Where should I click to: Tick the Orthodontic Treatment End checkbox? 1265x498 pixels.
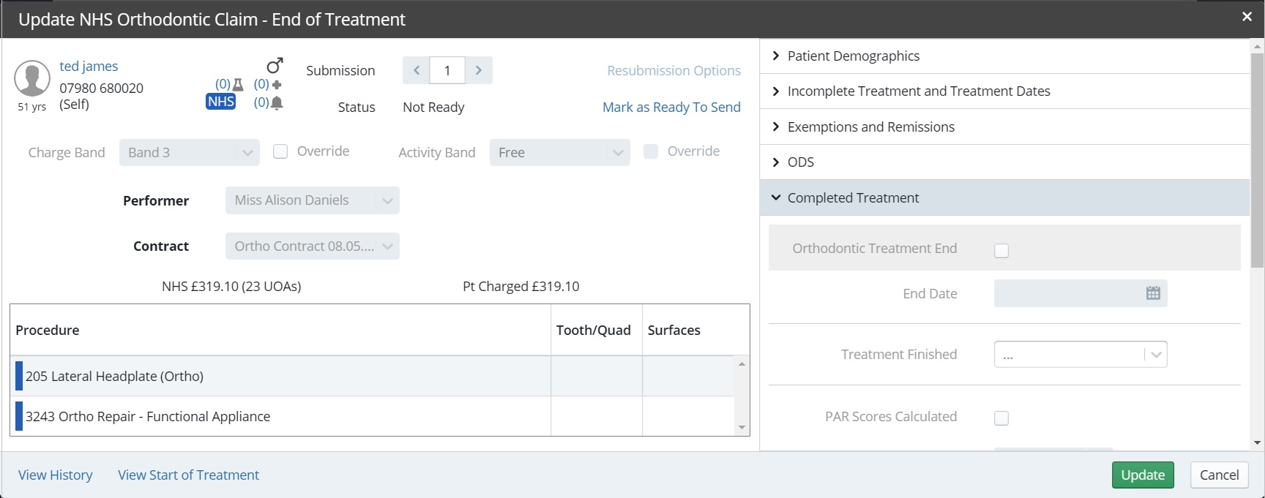point(1001,251)
